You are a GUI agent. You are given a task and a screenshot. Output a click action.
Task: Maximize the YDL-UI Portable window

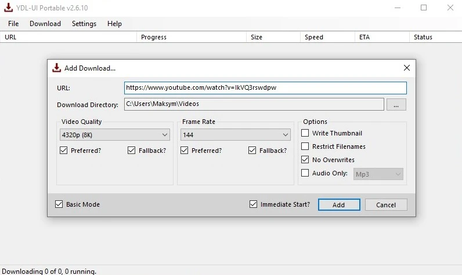pyautogui.click(x=424, y=8)
